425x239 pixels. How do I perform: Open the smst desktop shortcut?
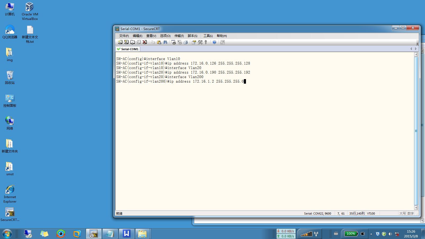[x=10, y=169]
